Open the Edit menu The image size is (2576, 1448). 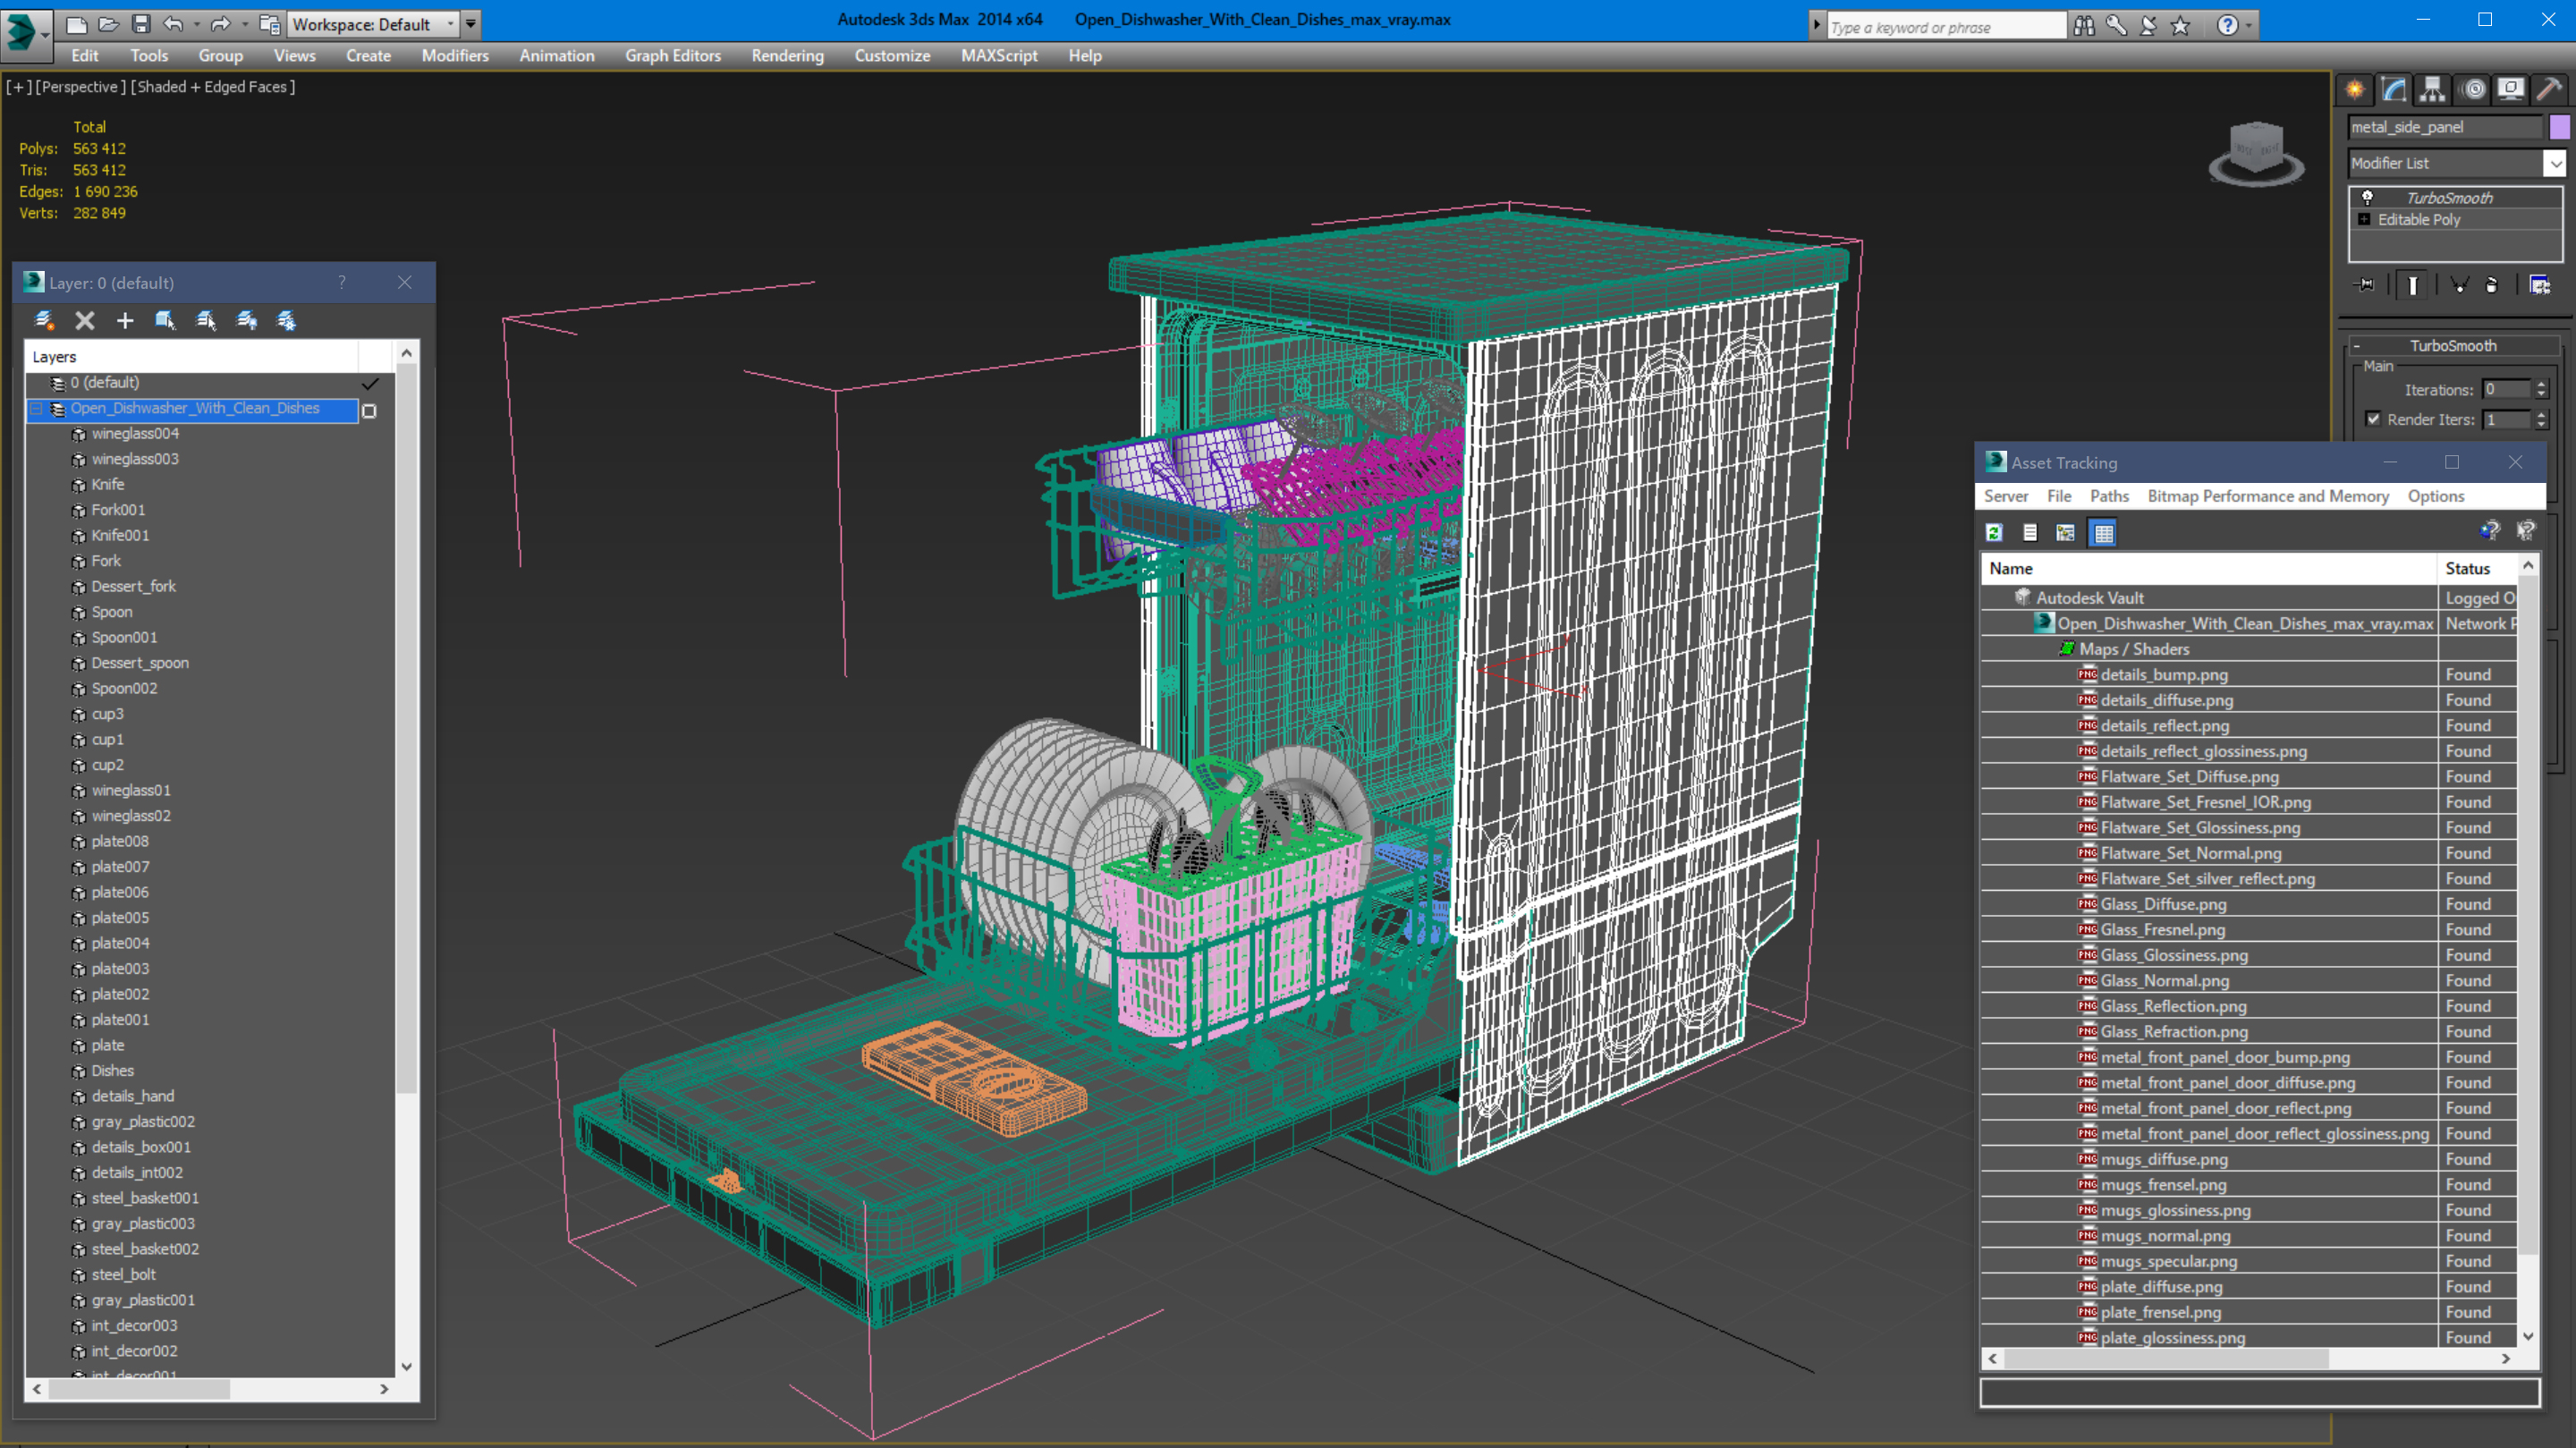click(85, 56)
